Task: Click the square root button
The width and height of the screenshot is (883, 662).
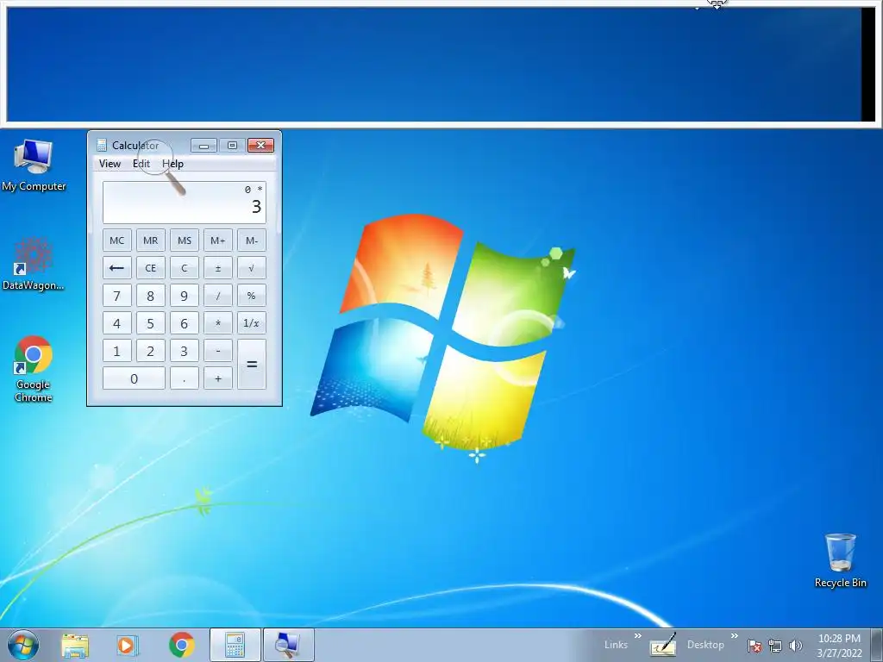Action: click(x=252, y=268)
